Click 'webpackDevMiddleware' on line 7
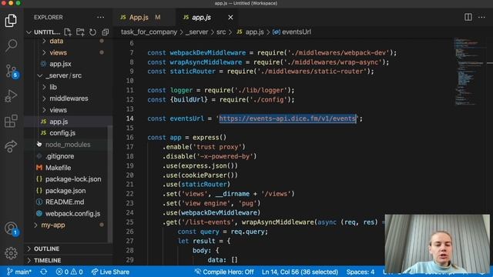This screenshot has width=493, height=277. (208, 52)
